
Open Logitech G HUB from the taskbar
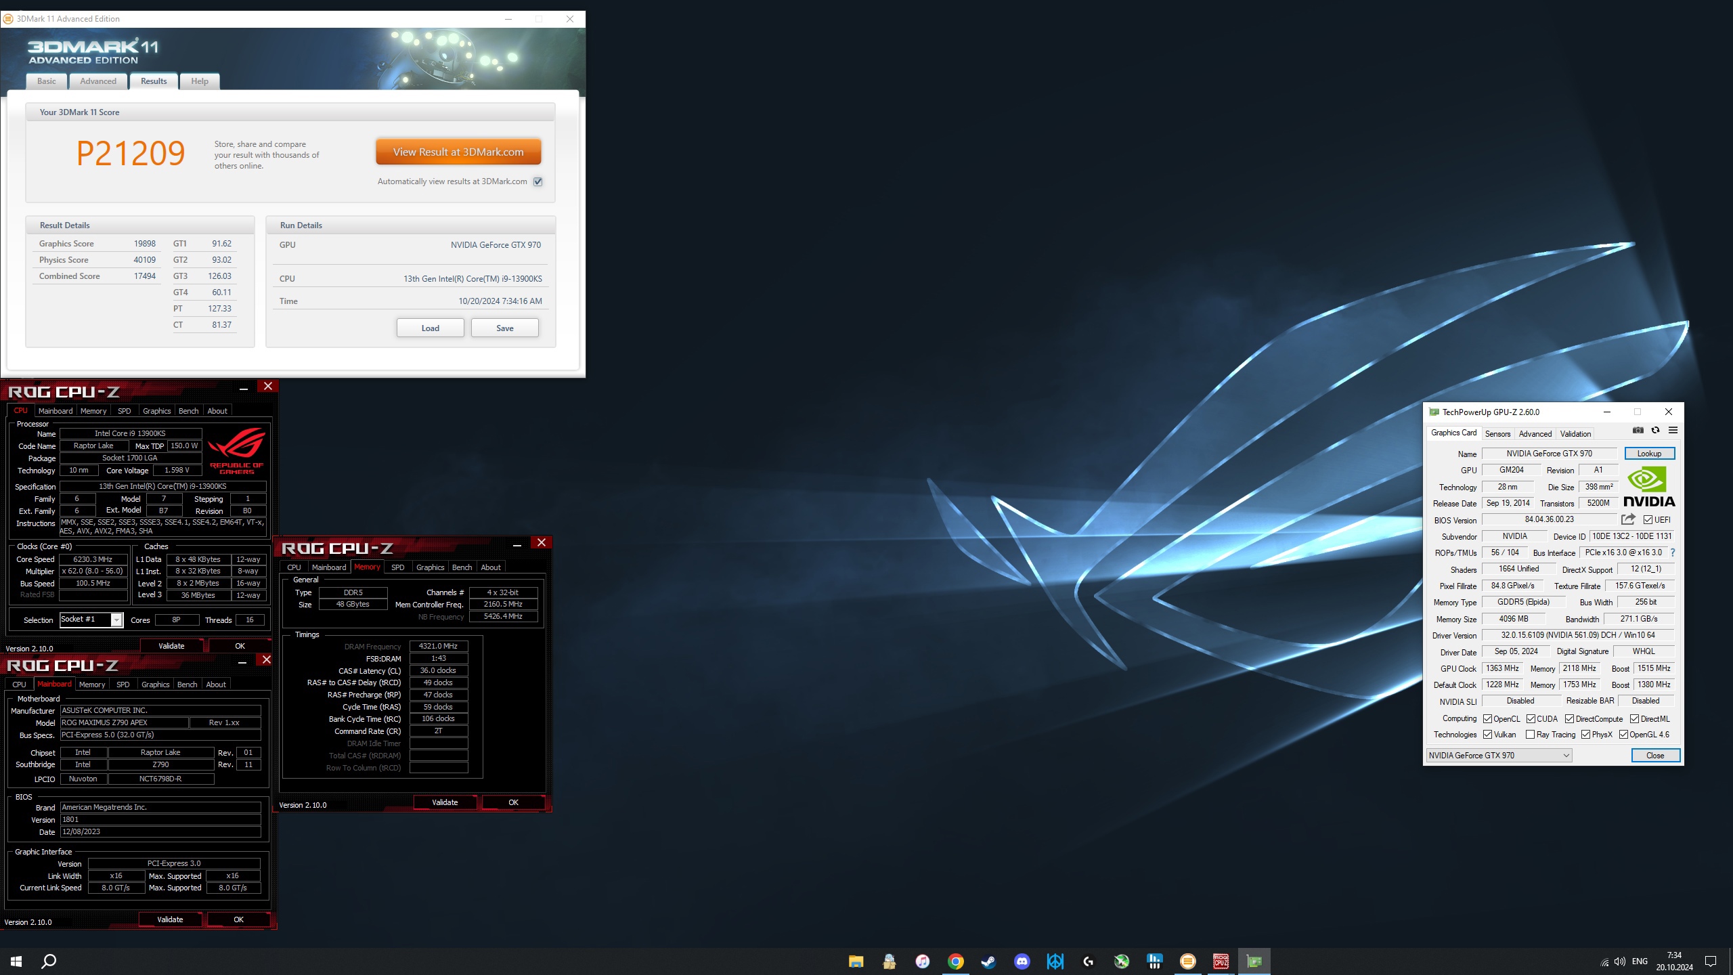[1088, 961]
